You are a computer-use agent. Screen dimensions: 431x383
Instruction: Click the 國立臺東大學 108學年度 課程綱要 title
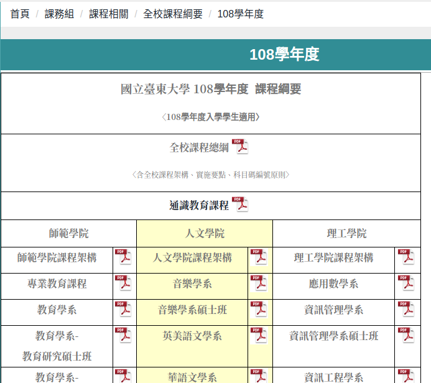(211, 89)
